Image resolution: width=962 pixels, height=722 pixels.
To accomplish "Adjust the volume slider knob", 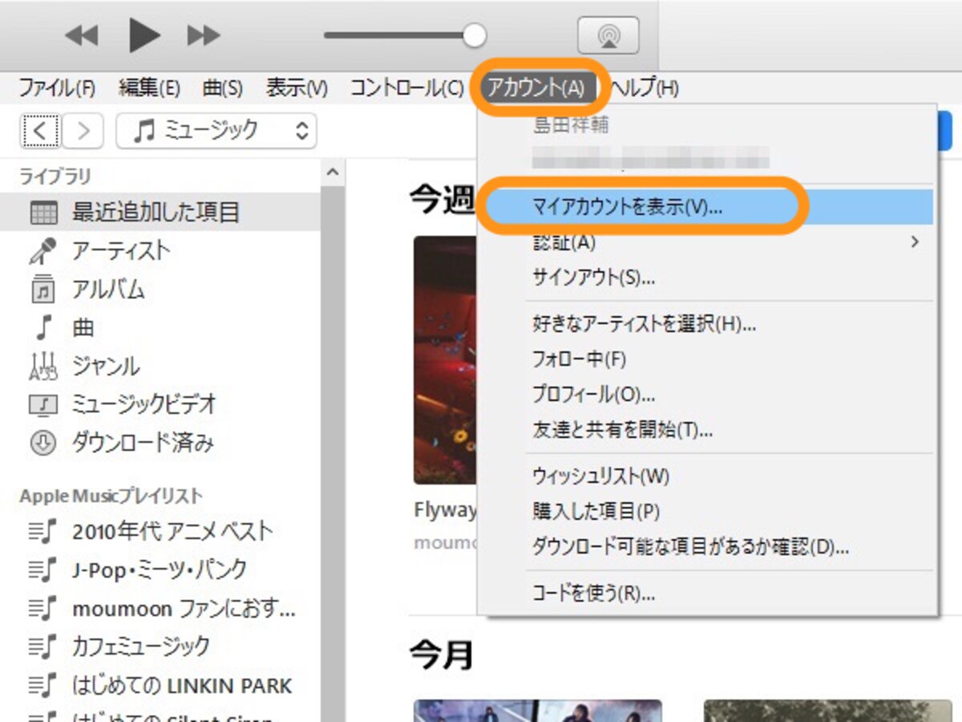I will pos(475,34).
